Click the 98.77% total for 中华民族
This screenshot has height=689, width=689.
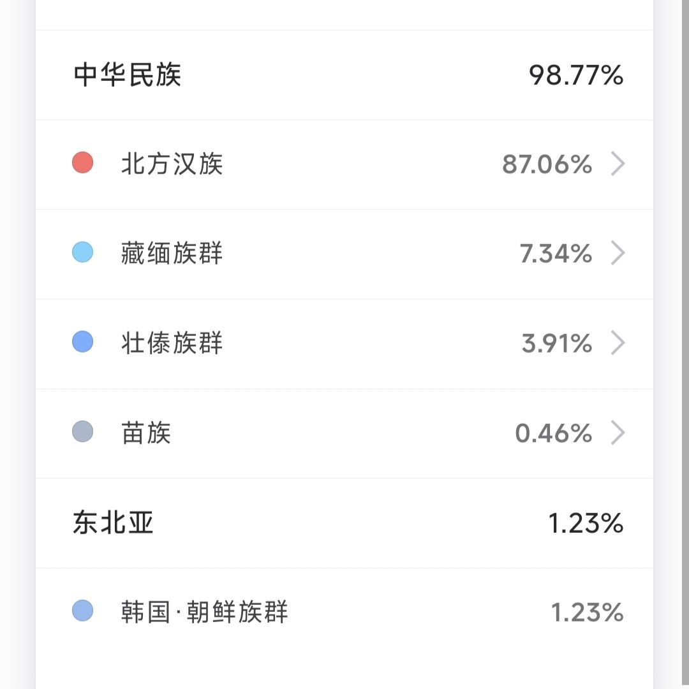click(x=575, y=76)
